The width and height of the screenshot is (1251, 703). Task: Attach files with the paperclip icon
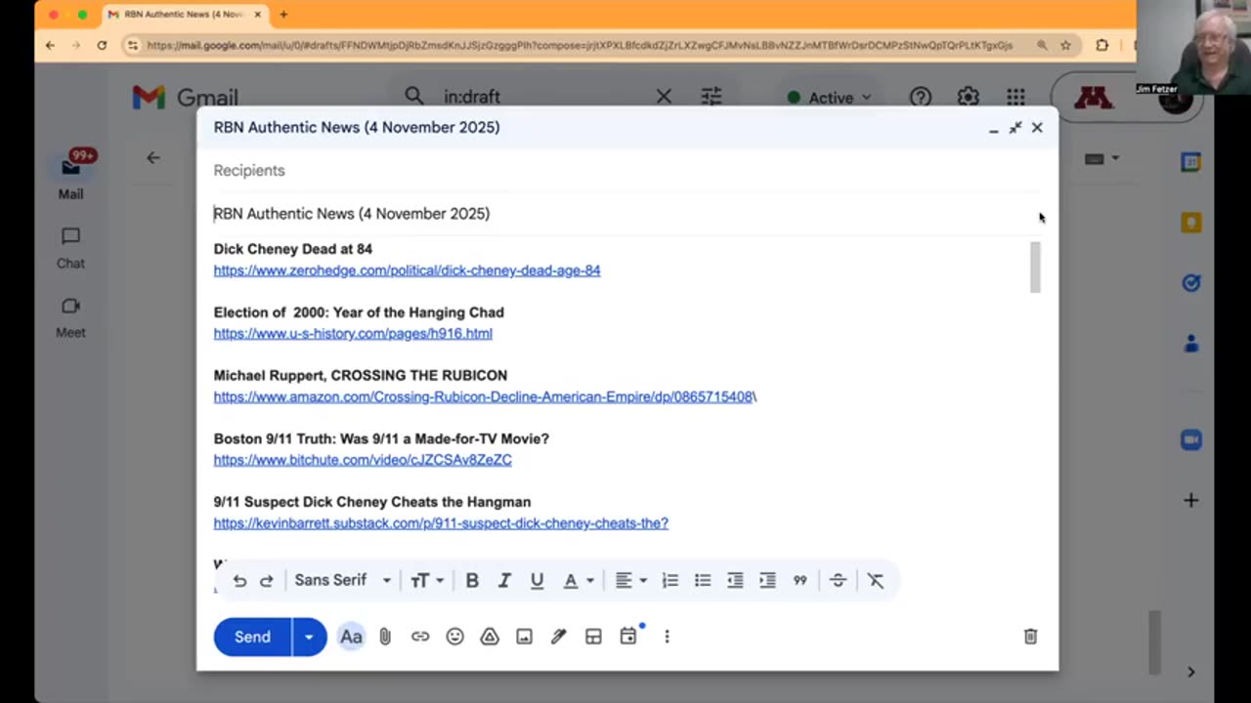tap(385, 637)
